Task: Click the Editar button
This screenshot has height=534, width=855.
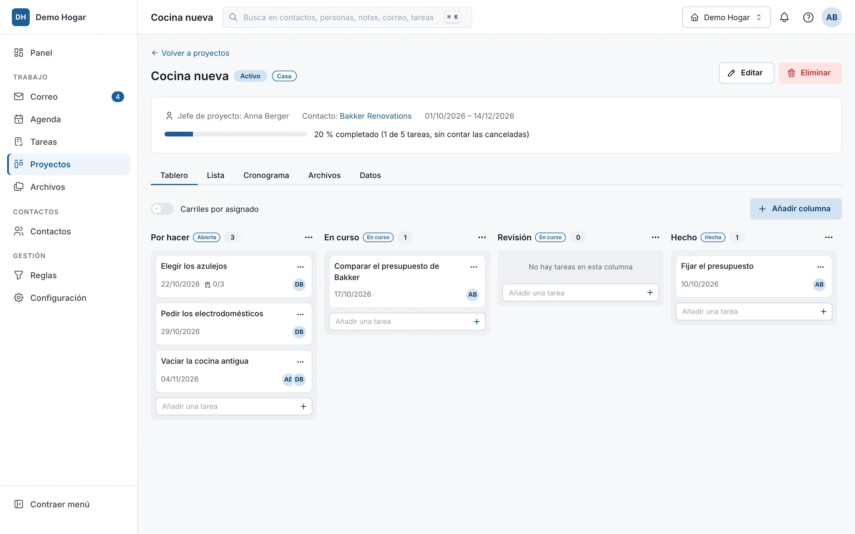Action: point(746,73)
